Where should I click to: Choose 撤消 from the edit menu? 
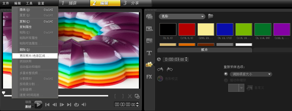pyautogui.click(x=35, y=10)
